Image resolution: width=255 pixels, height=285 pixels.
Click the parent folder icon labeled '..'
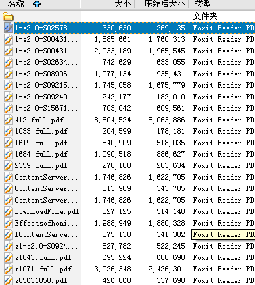pos(7,17)
